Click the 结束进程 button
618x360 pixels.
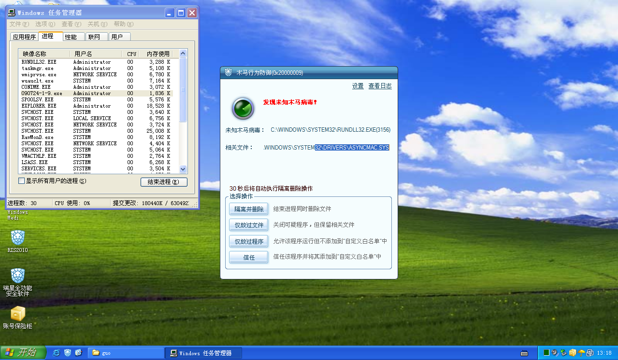click(164, 182)
